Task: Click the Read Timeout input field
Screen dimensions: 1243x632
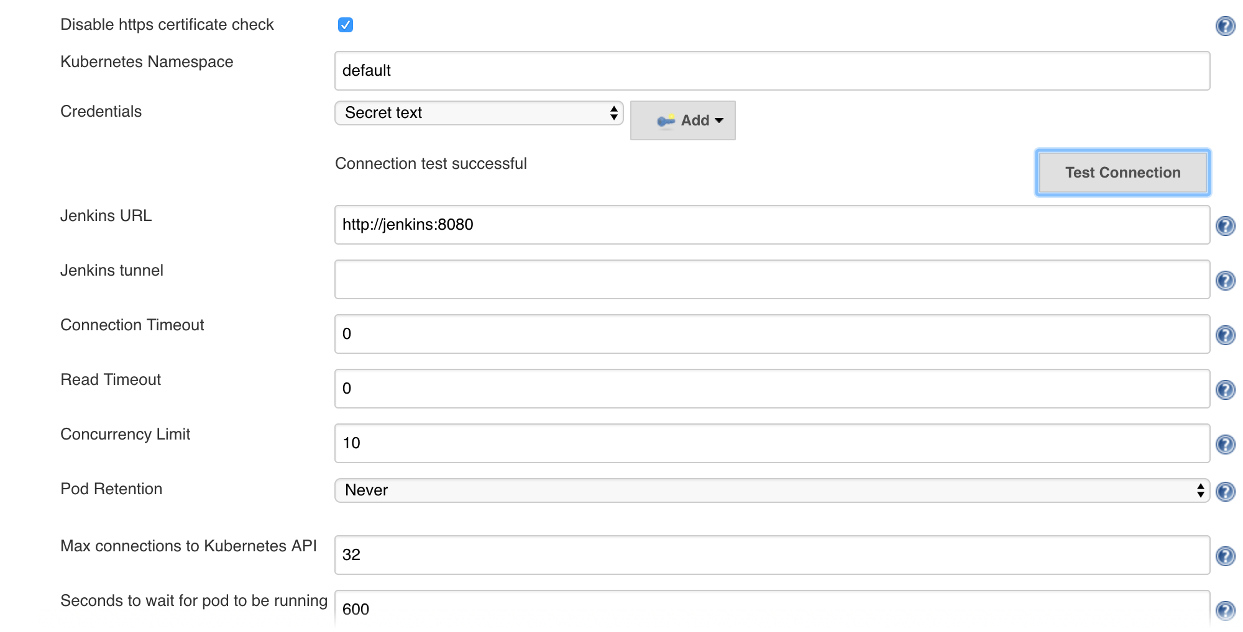Action: click(x=772, y=389)
